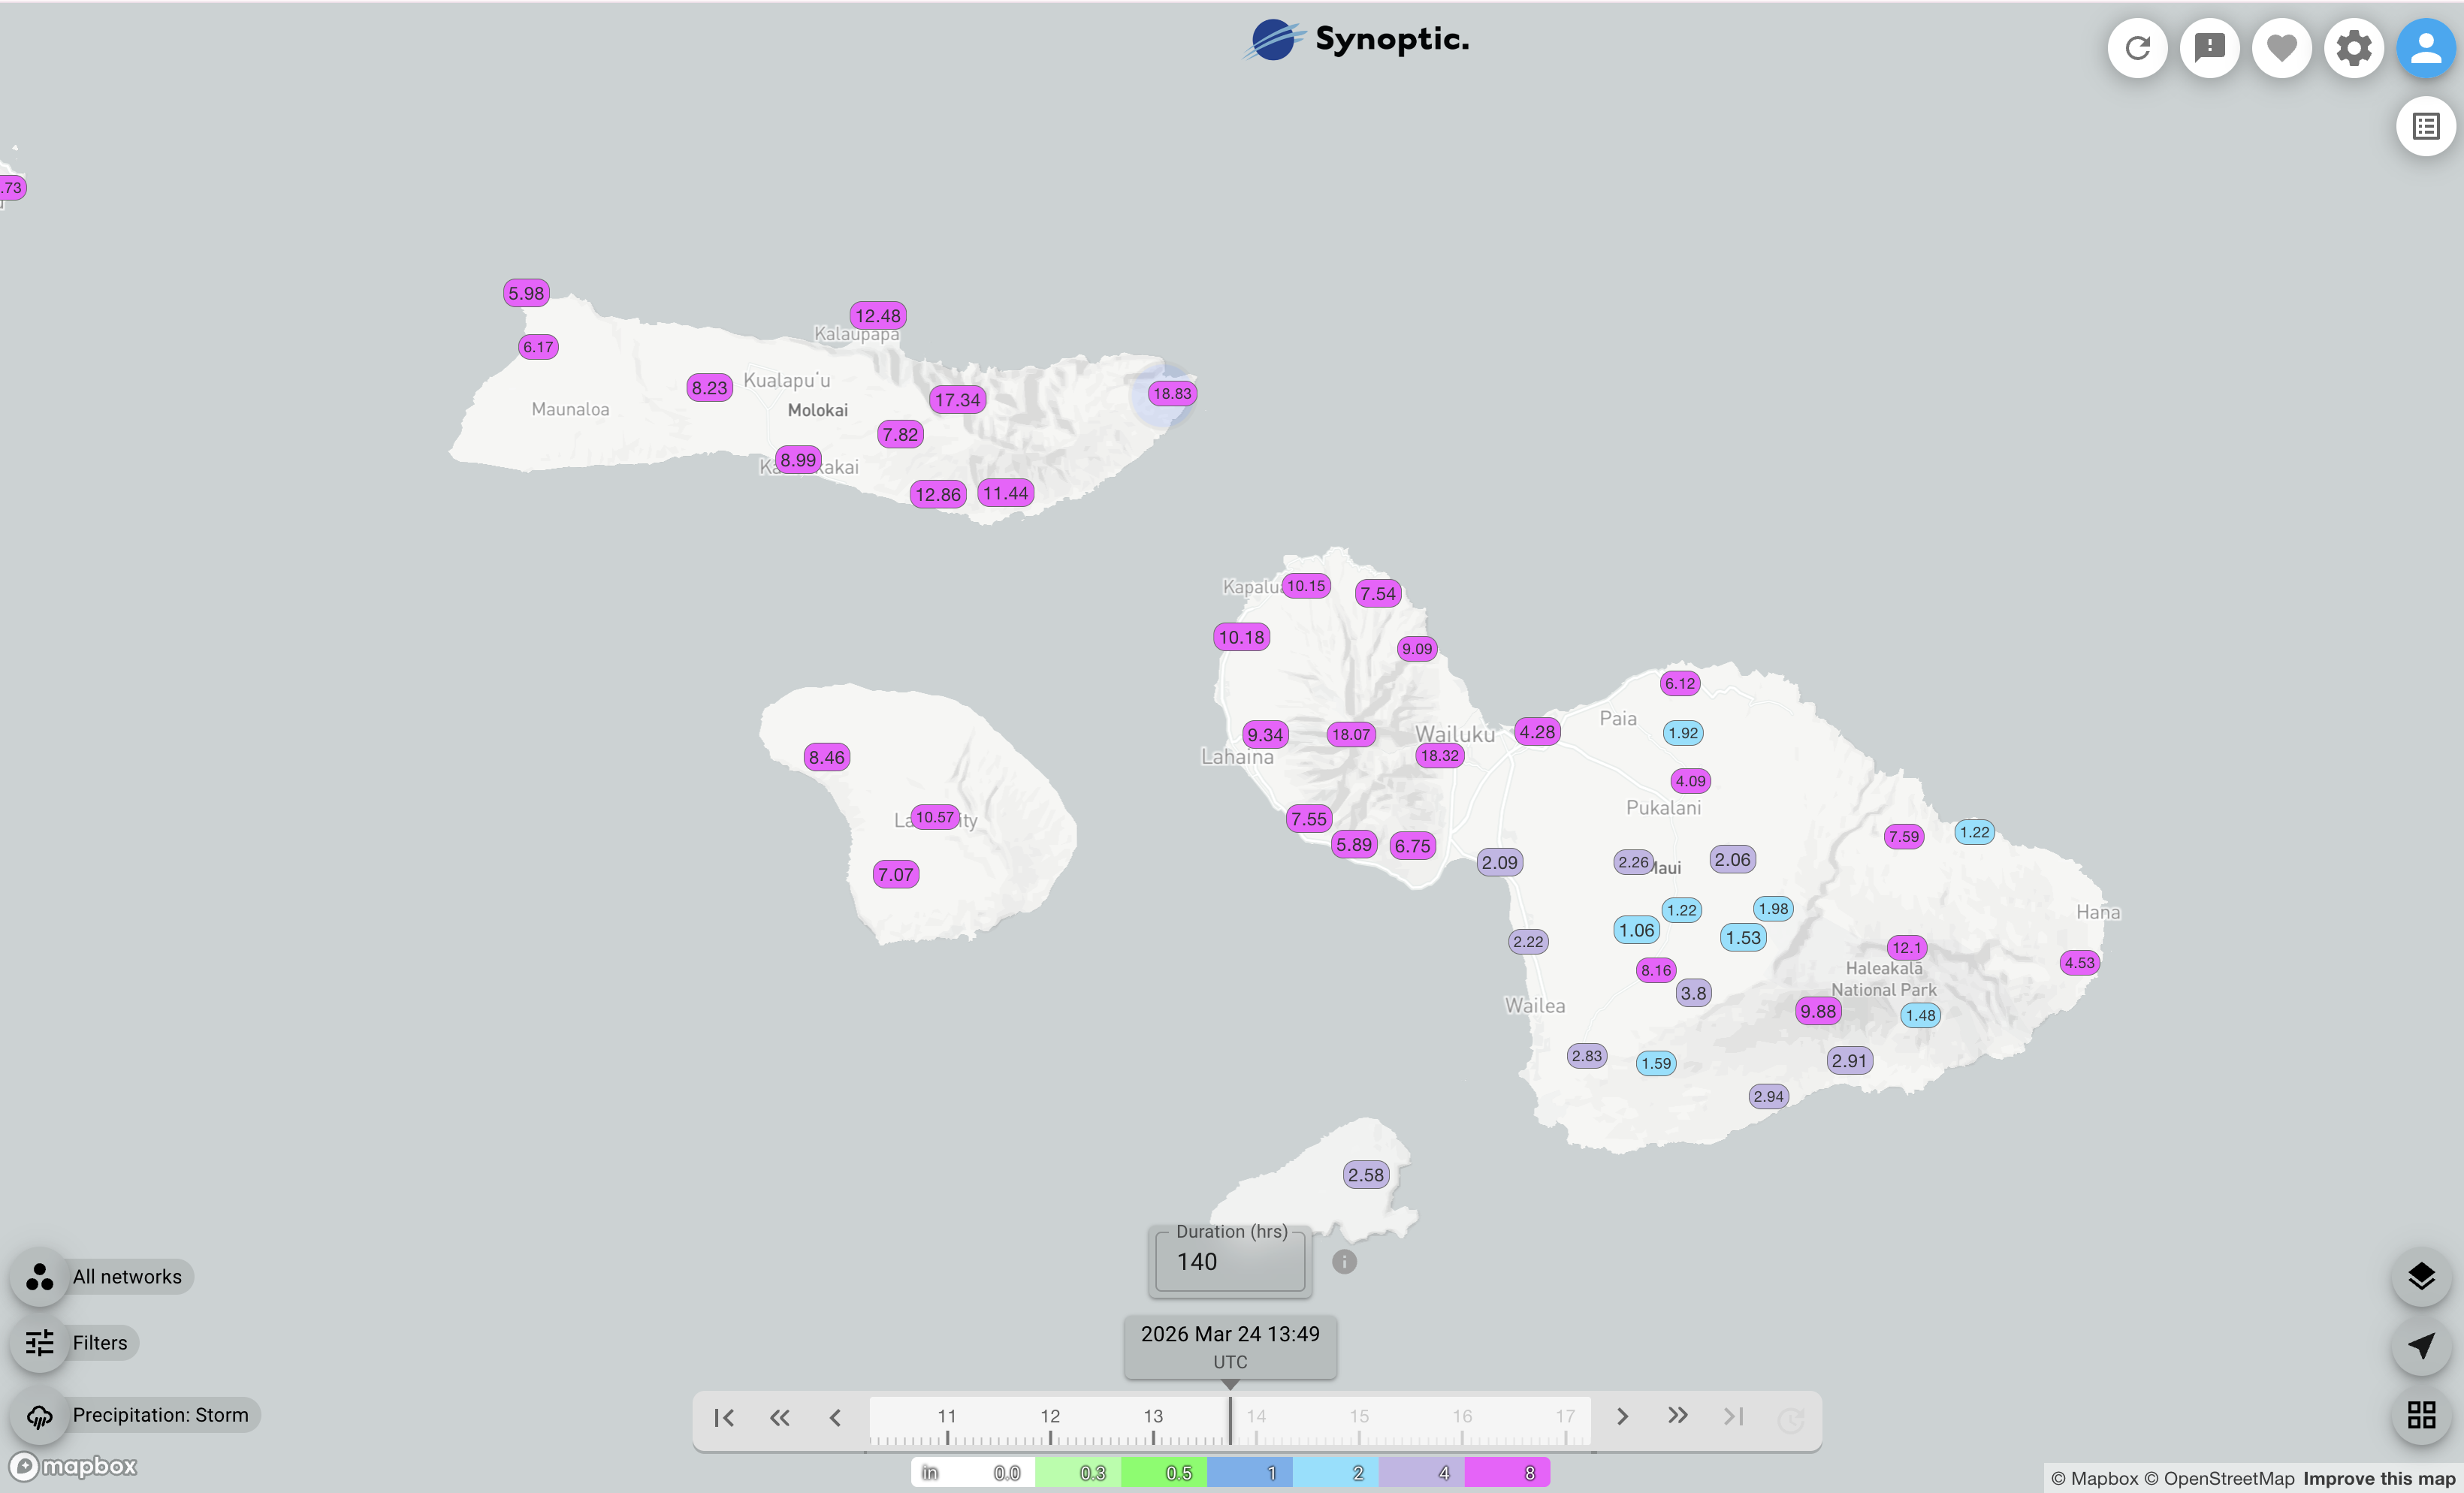Open the dashboard grid icon
2464x1493 pixels.
(2420, 1414)
